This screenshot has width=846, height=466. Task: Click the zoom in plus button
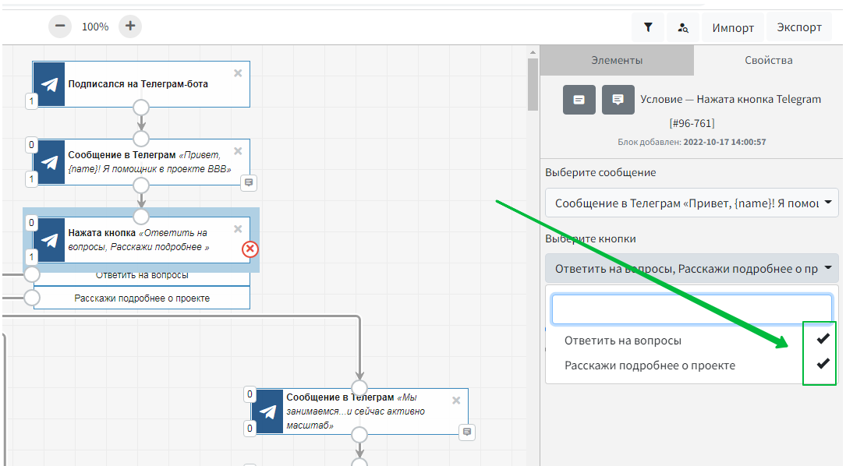tap(130, 26)
